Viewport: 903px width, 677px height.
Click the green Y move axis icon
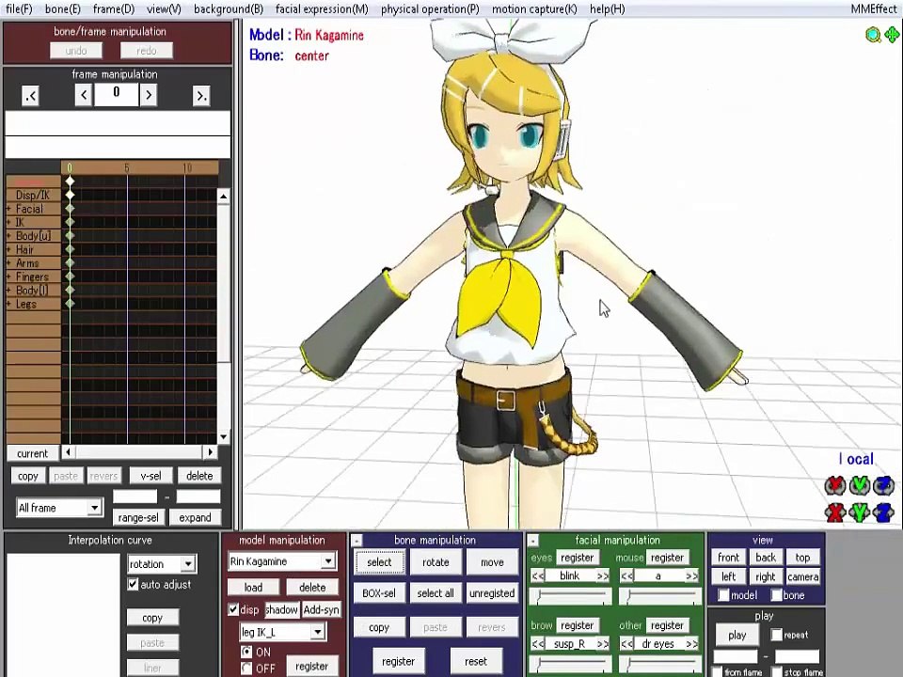pos(859,512)
